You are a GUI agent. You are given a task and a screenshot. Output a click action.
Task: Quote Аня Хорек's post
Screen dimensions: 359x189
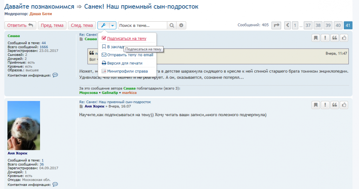point(335,104)
